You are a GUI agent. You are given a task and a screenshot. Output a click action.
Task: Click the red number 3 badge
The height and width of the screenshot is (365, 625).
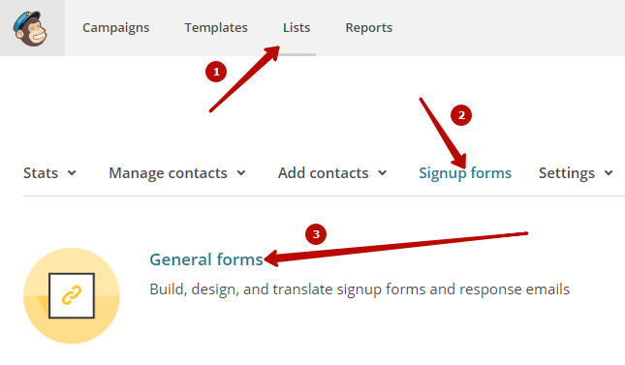(316, 234)
